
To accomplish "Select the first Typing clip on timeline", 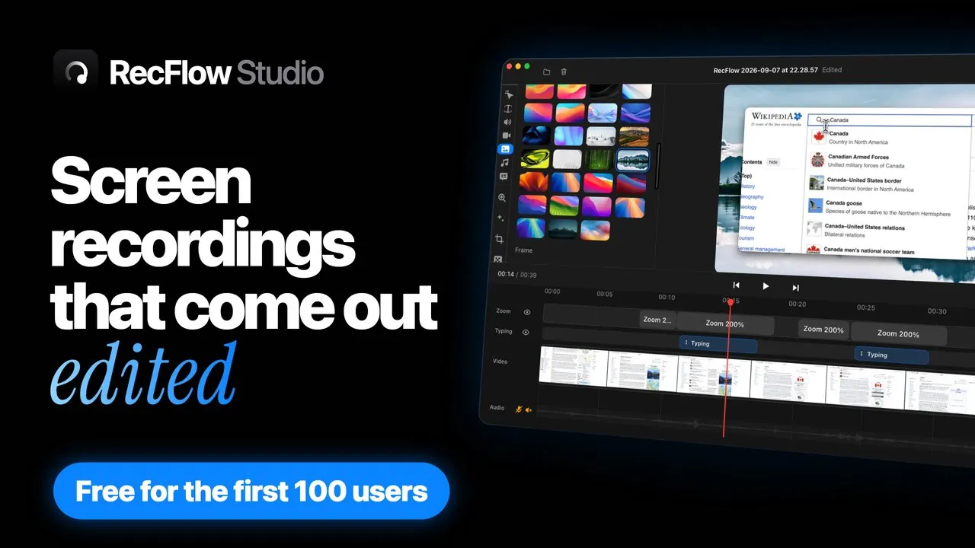I will tap(718, 344).
